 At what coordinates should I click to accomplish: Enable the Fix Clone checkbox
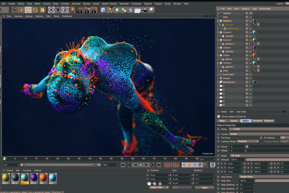coord(237,138)
